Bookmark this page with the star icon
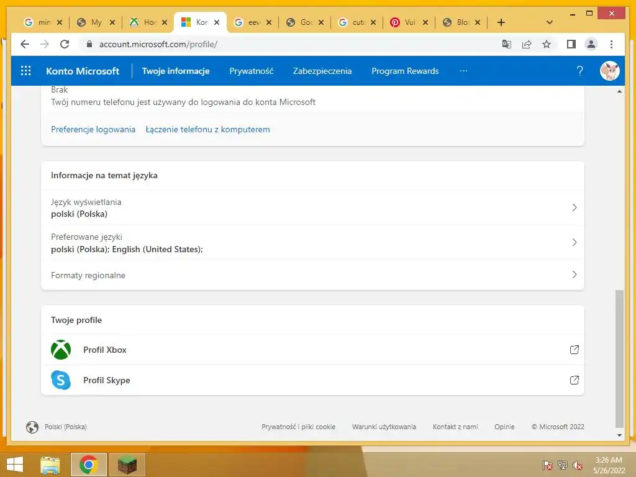 point(547,44)
